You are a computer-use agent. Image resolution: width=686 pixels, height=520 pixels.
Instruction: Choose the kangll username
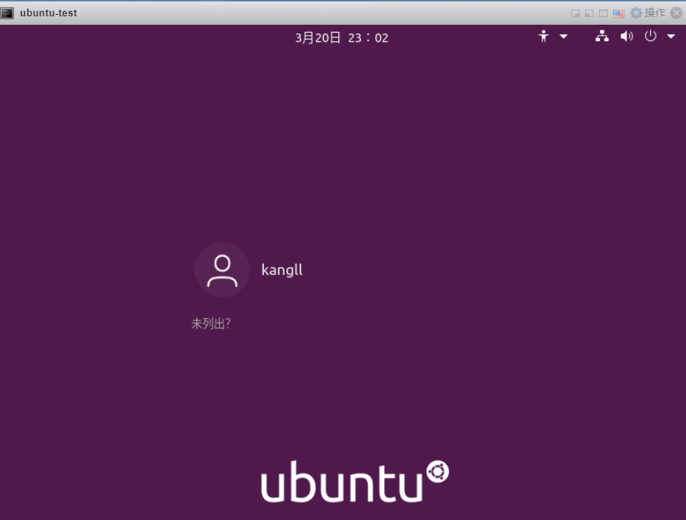282,269
